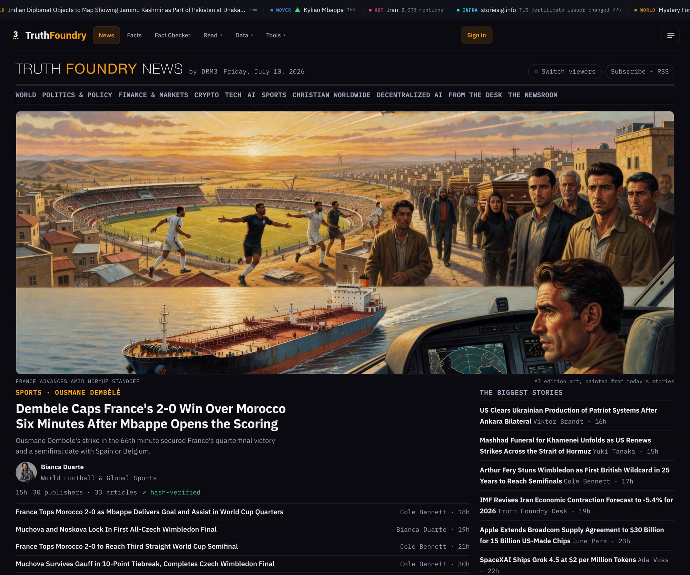
Task: Click the hero edition artwork image
Action: [345, 242]
